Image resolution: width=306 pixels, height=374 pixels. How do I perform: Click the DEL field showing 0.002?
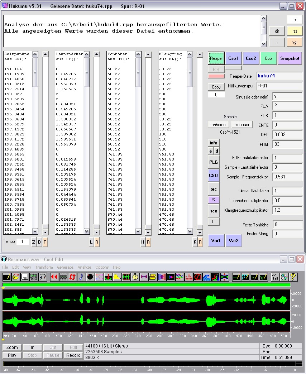pyautogui.click(x=288, y=135)
